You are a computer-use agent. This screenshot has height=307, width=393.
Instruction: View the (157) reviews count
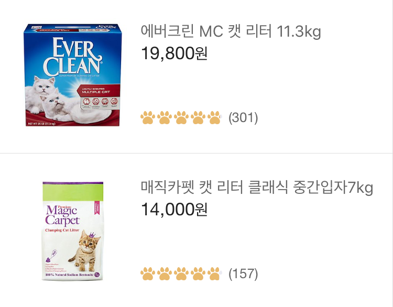tap(243, 273)
